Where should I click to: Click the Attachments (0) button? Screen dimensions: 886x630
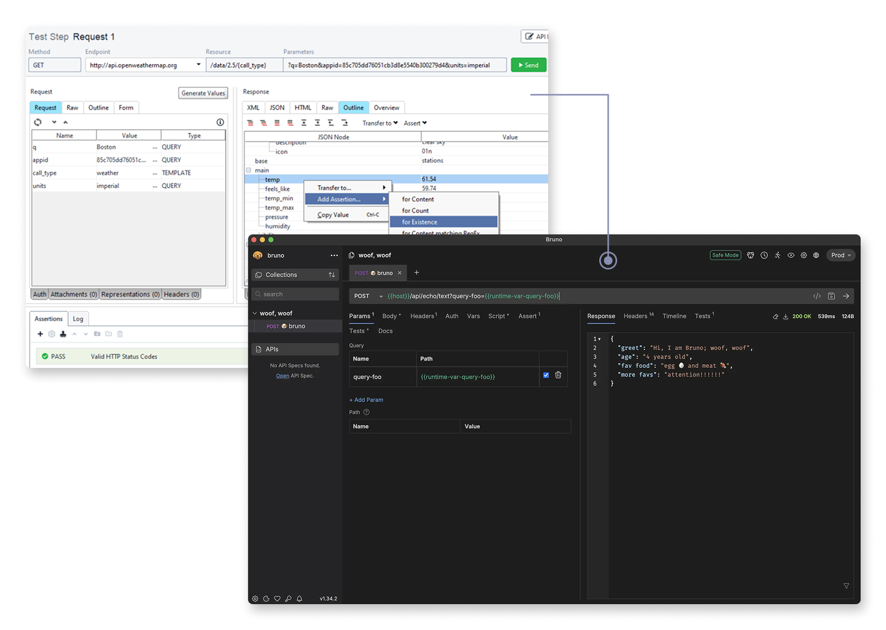tap(74, 294)
